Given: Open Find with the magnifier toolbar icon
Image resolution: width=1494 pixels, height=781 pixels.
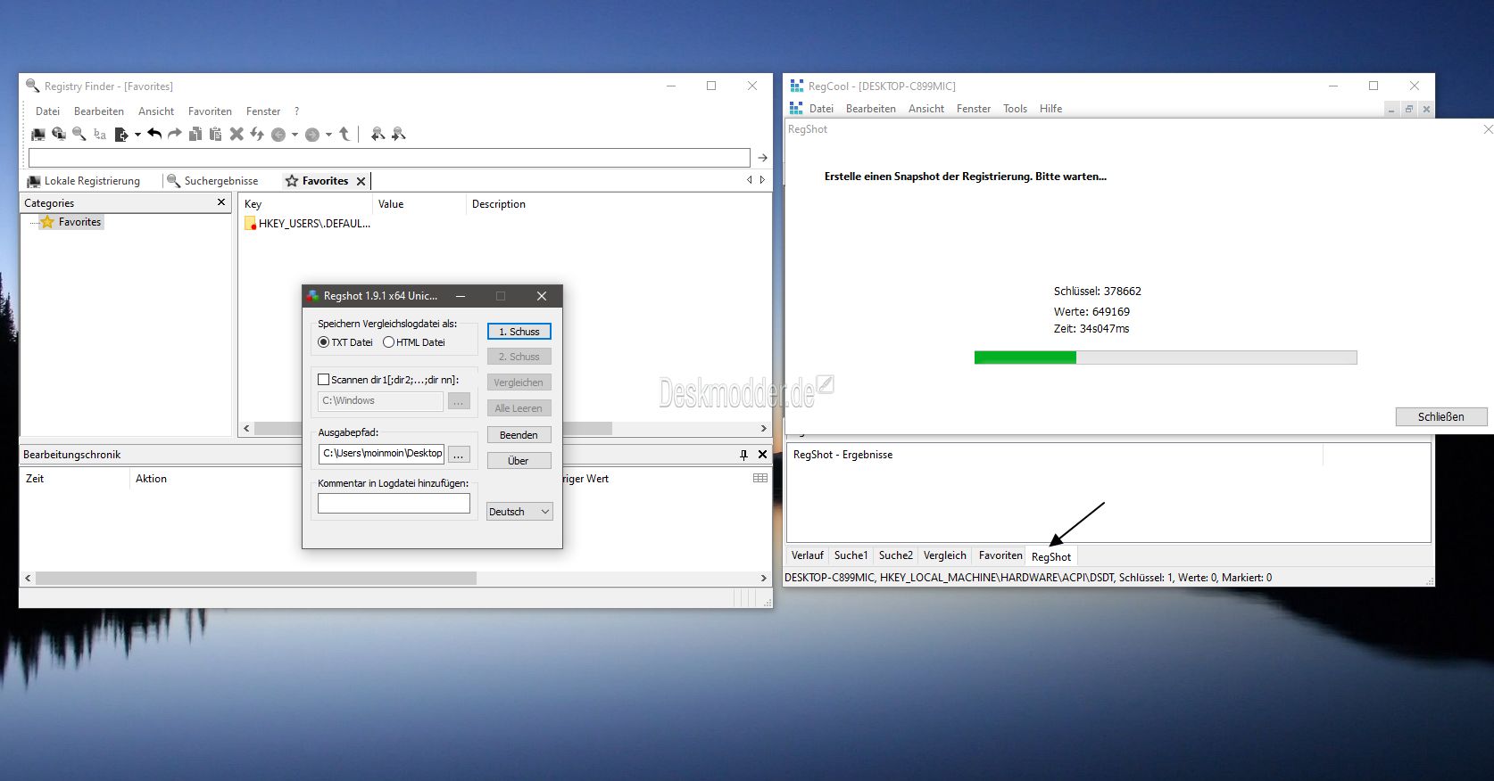Looking at the screenshot, I should point(79,134).
